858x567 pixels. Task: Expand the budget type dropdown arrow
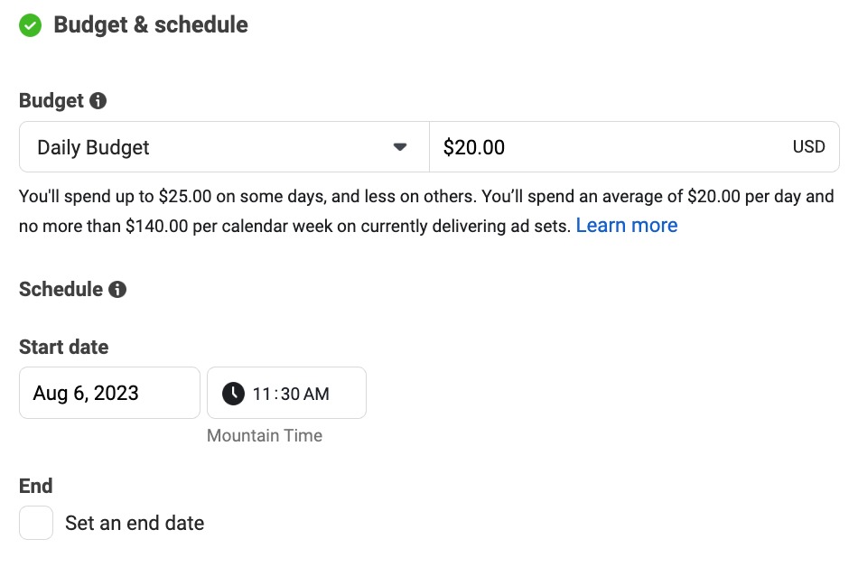(400, 147)
